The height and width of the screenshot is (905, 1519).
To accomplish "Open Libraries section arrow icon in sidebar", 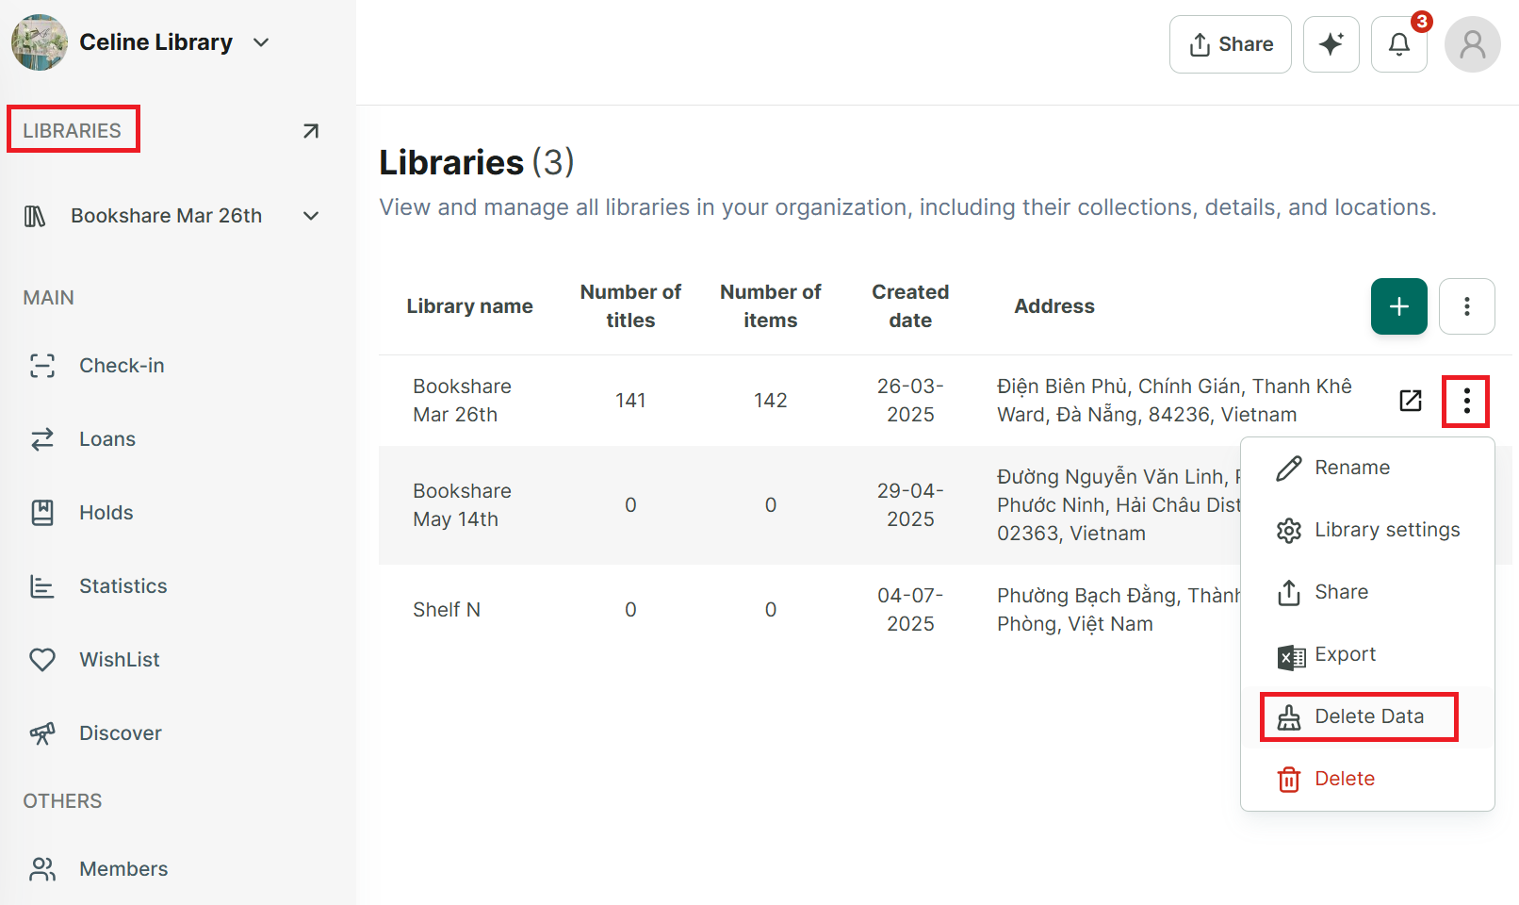I will tap(310, 130).
